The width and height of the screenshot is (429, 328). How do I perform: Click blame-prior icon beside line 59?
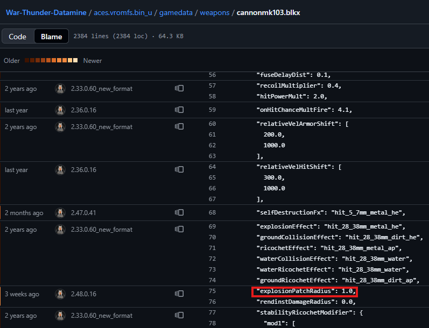(179, 110)
